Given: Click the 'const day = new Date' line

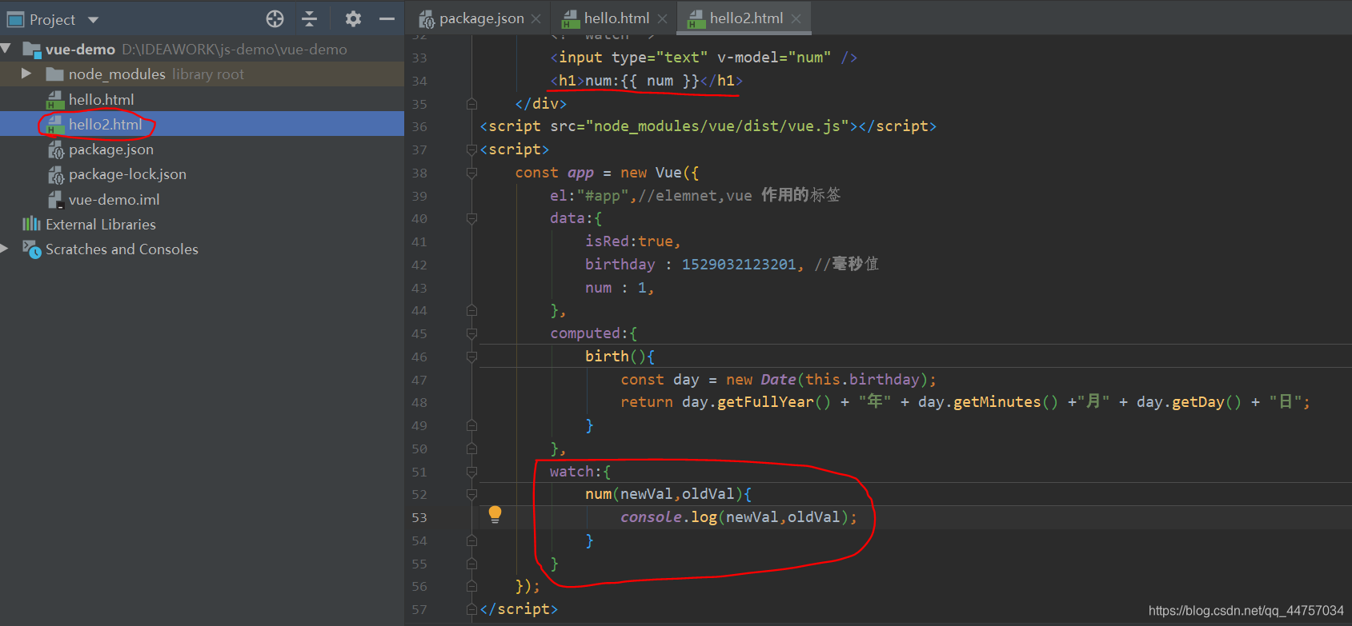Looking at the screenshot, I should point(778,380).
